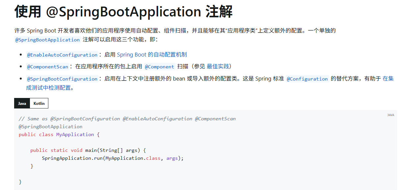Click the public static void main line
Screen dimensions: 398x190
pyautogui.click(x=88, y=150)
